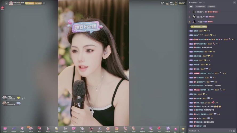Click the 你好,我叫裴先生 chat message
Screen dimensions: 237x133
[204, 114]
